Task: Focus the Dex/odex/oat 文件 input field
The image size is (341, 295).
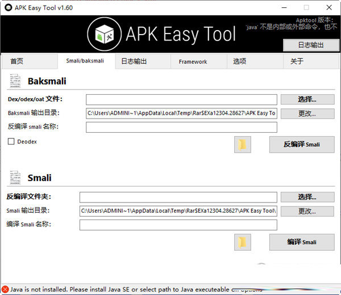Action: click(x=182, y=100)
